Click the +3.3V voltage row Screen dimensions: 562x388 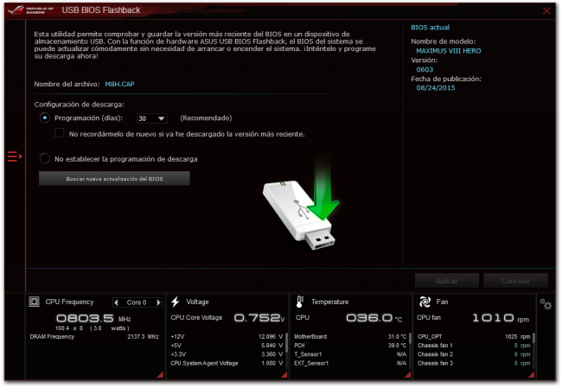pyautogui.click(x=227, y=354)
